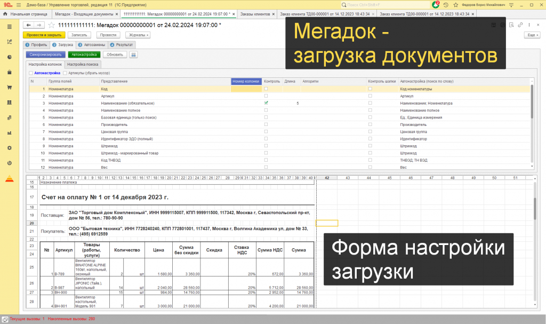Click the grid icon next to Обновить
Viewport: 546px width, 324px height.
[133, 54]
